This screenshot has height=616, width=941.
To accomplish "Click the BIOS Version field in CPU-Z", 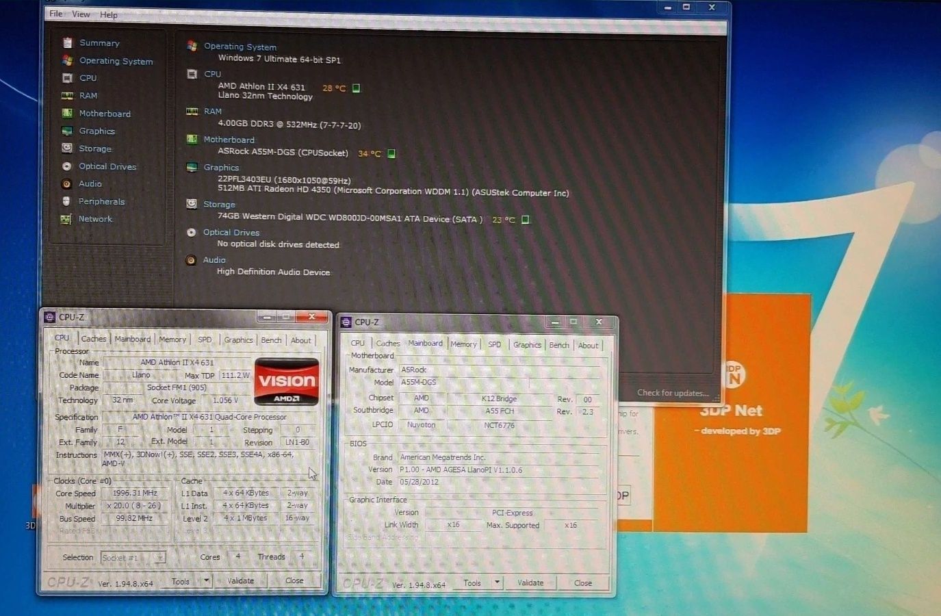I will click(x=500, y=470).
